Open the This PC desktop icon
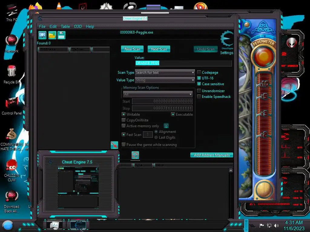 (12, 13)
